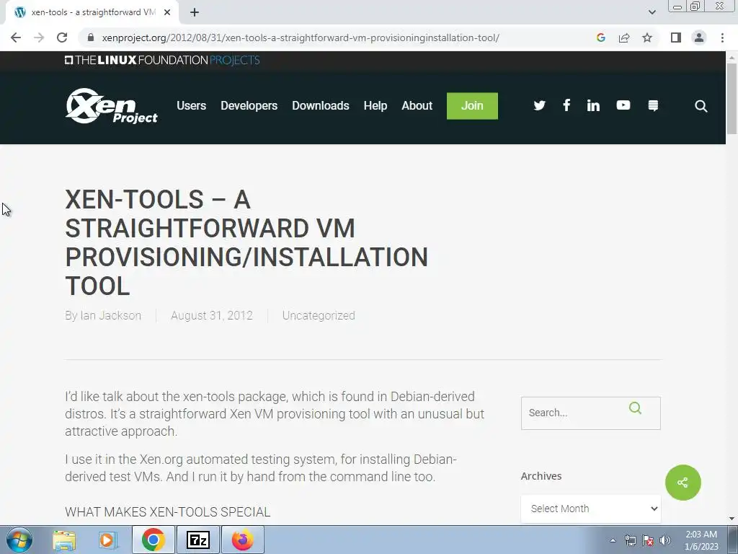Click the share page icon

[624, 38]
